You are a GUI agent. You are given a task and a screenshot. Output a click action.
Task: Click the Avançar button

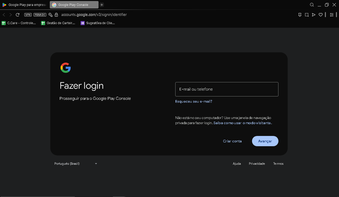[265, 141]
